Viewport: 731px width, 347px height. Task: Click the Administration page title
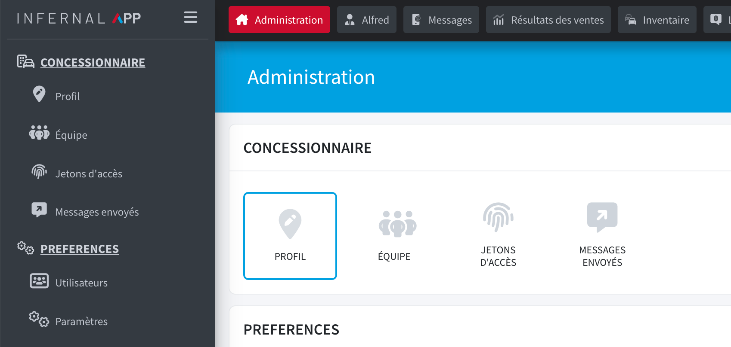(311, 77)
